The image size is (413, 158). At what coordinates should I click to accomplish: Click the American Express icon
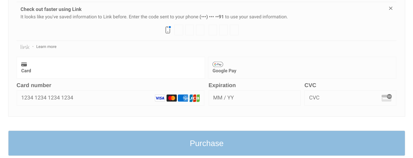[183, 98]
